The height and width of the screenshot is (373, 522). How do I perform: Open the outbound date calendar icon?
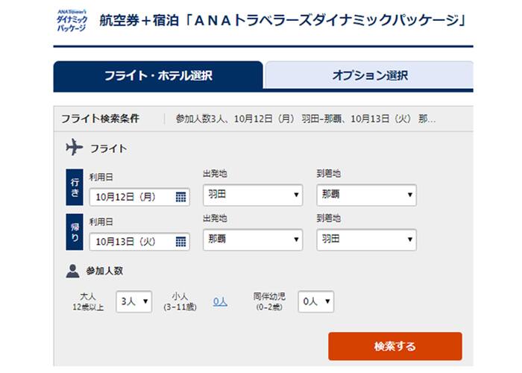[x=180, y=197]
